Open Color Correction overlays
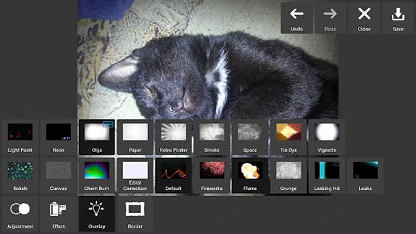Screen dimensions: 416x234 [x=135, y=175]
